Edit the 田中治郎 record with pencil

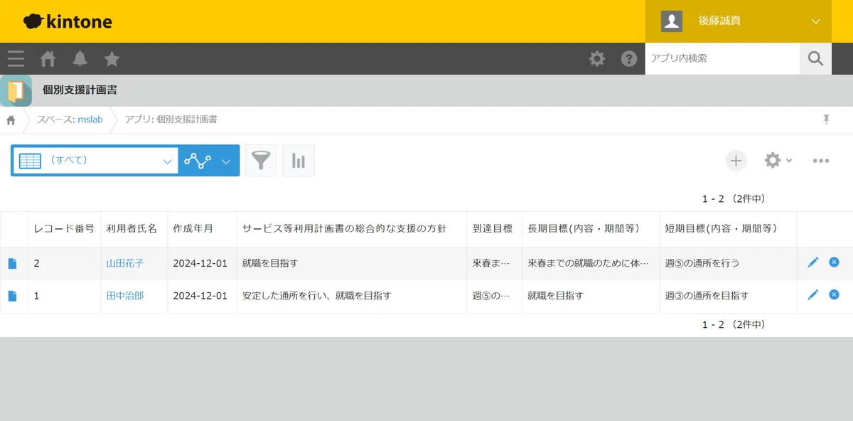coord(813,295)
